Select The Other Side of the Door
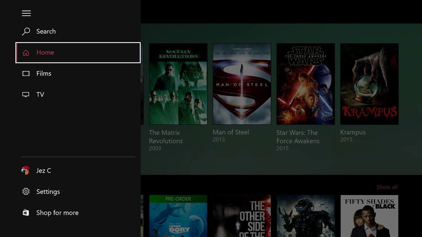 tap(242, 216)
